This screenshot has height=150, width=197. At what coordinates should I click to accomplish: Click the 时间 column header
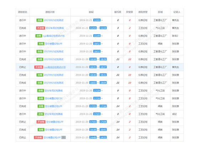tap(91, 12)
